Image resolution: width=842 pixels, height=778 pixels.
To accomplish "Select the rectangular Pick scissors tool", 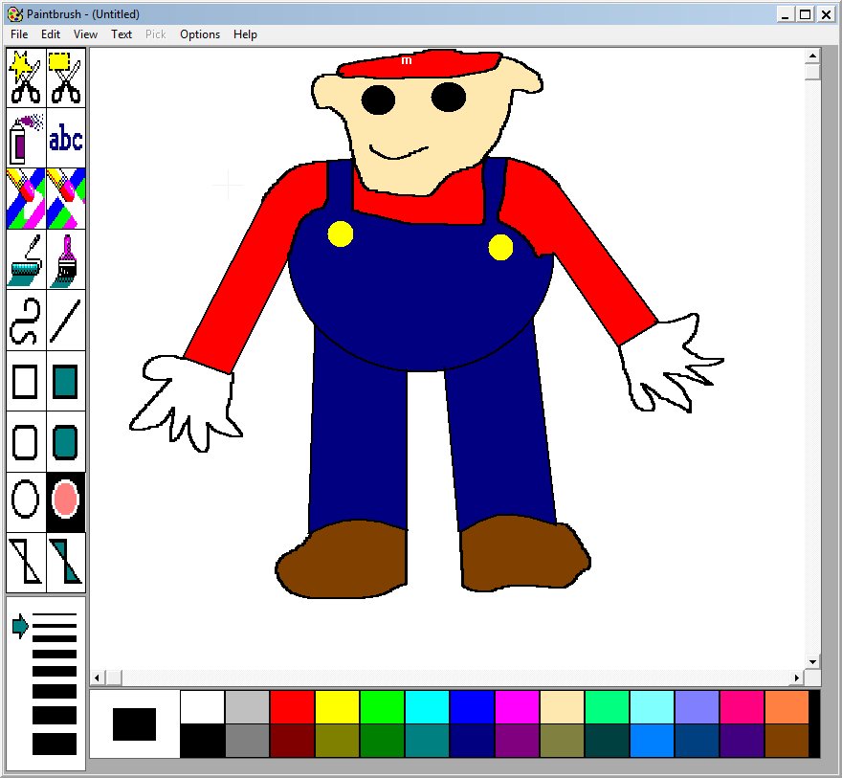I will point(66,78).
